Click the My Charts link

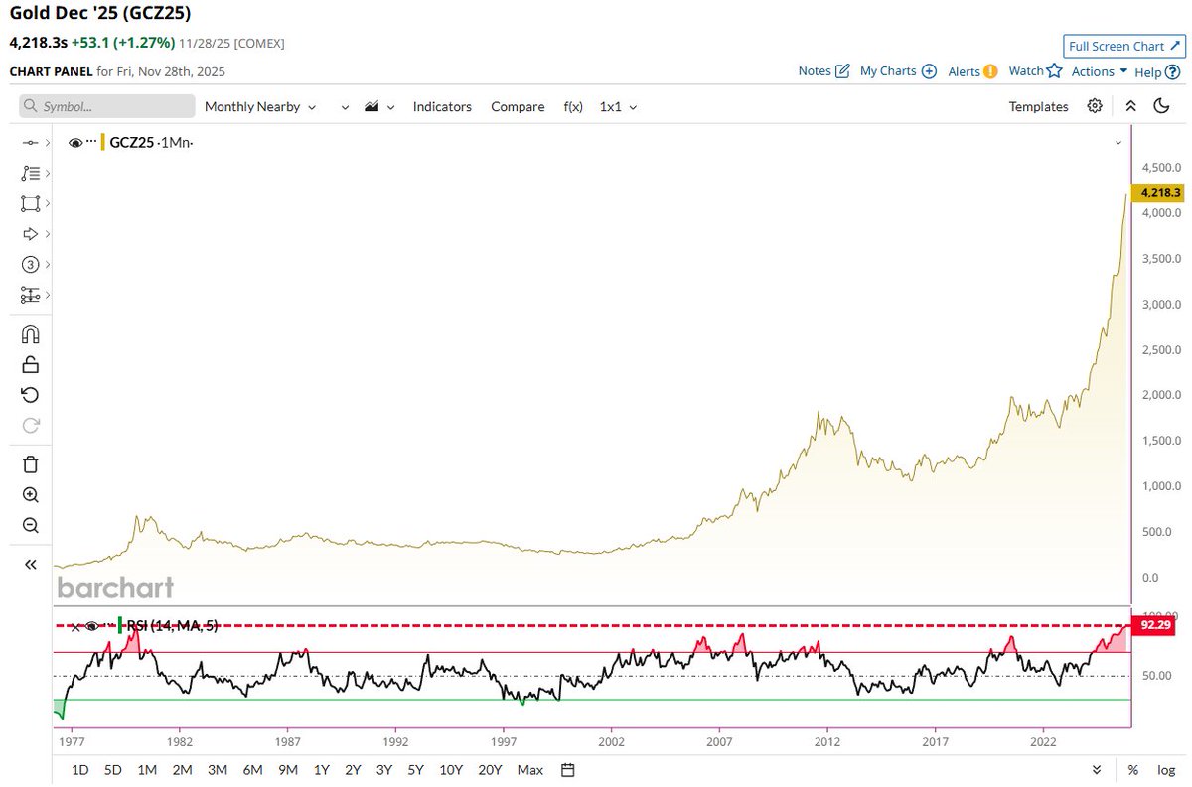888,71
